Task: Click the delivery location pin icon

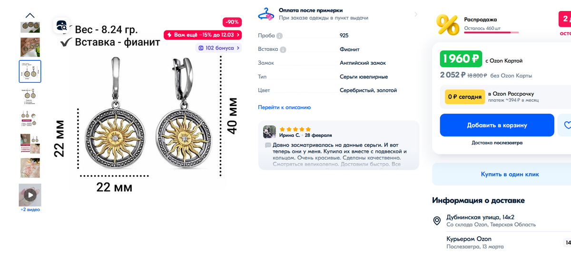Action: (x=436, y=221)
